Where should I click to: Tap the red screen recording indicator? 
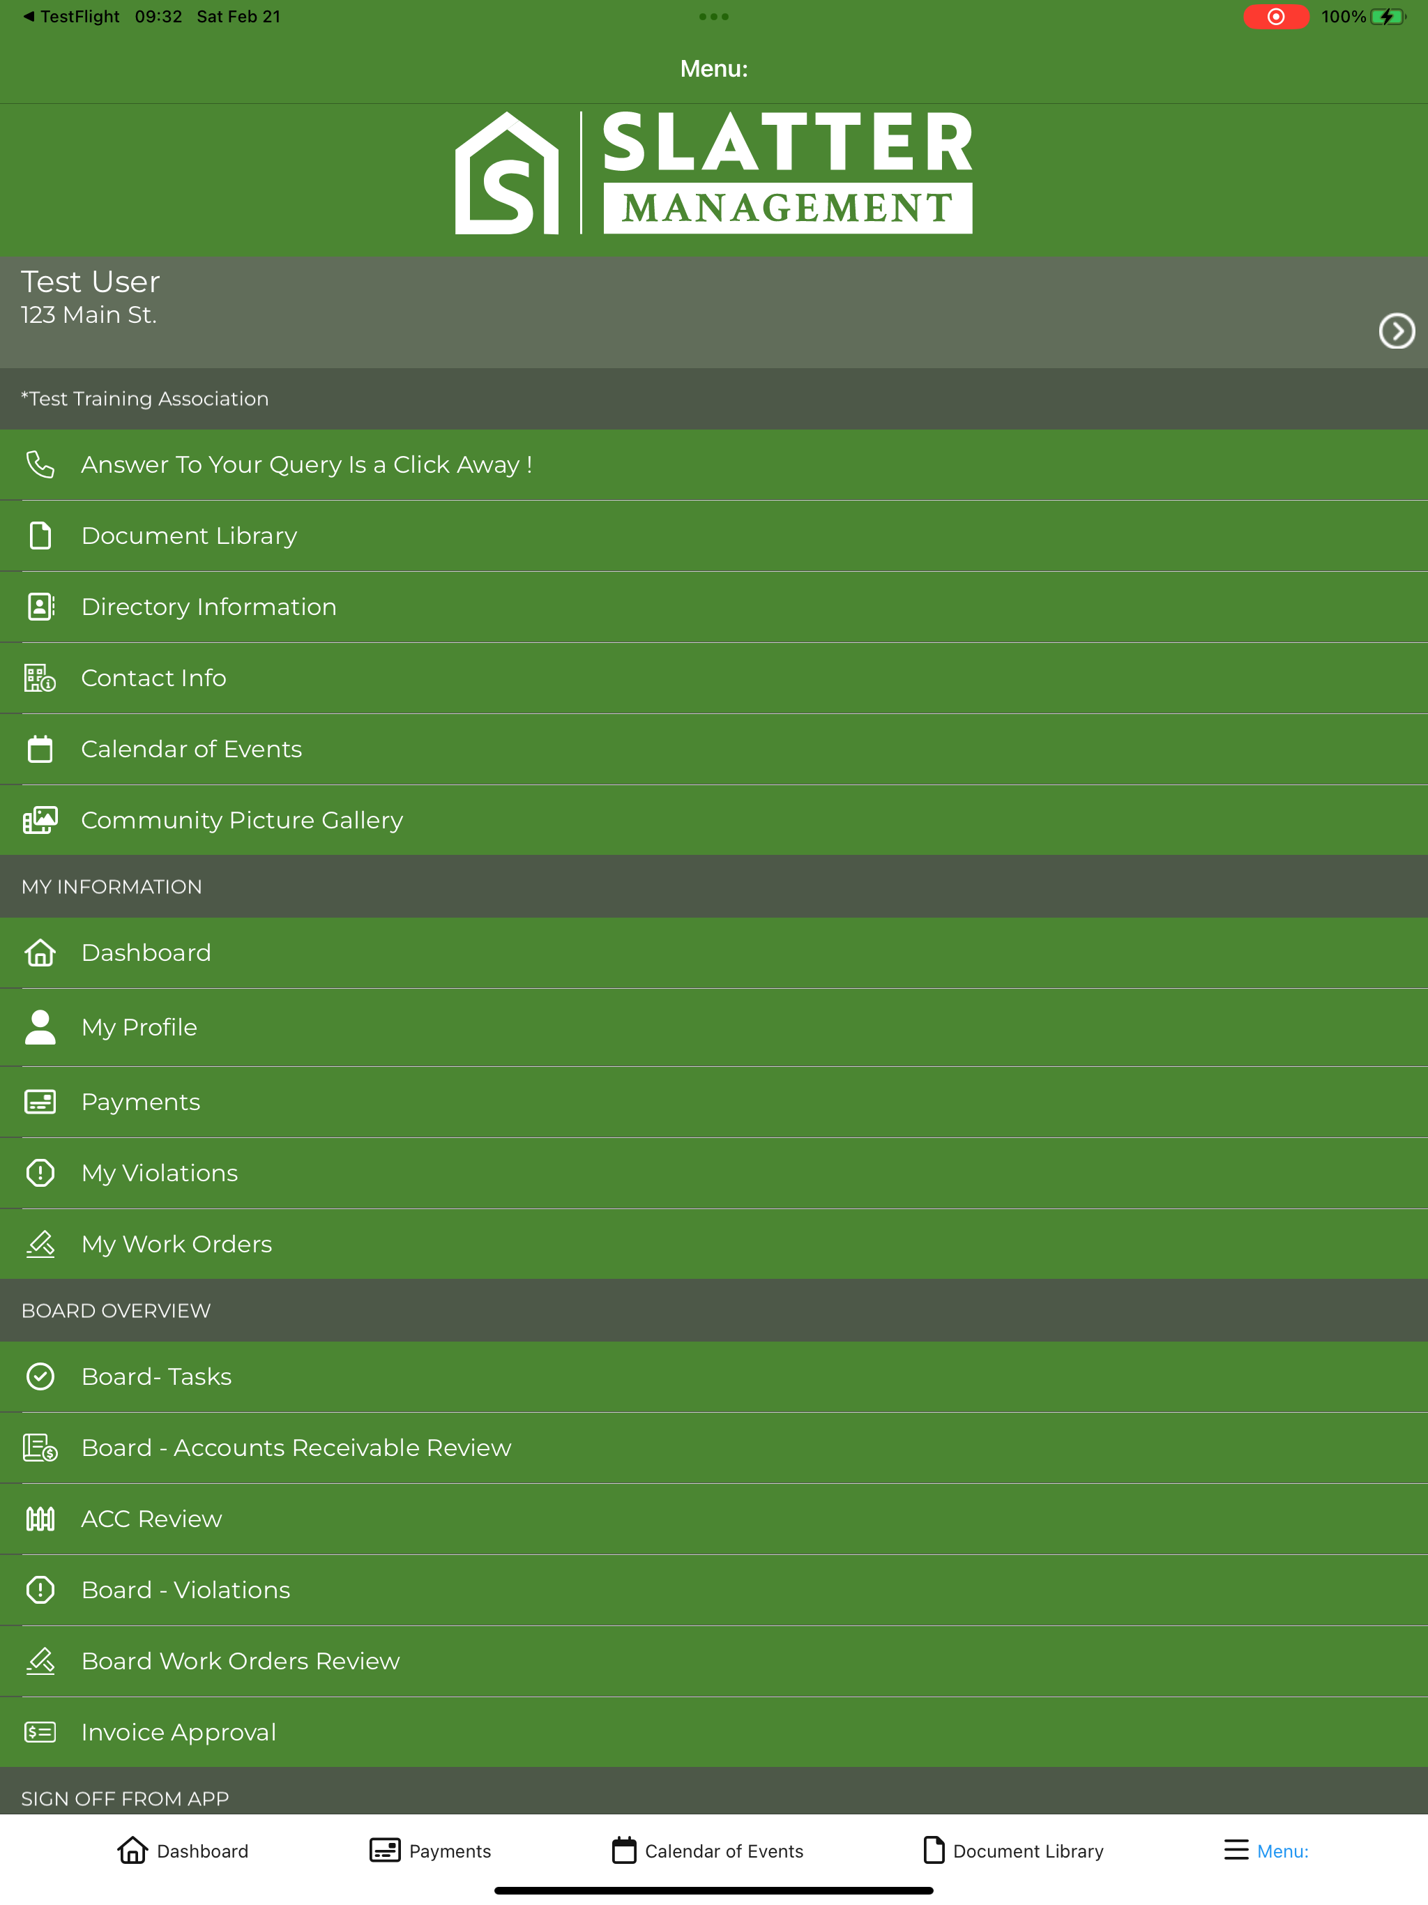1275,16
